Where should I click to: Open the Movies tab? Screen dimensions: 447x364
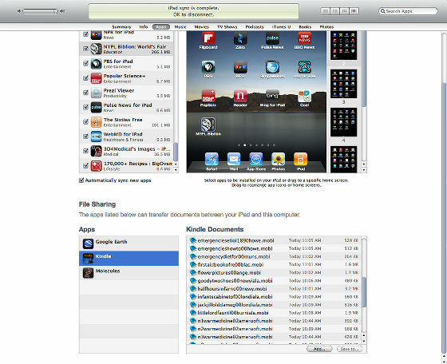coord(201,27)
